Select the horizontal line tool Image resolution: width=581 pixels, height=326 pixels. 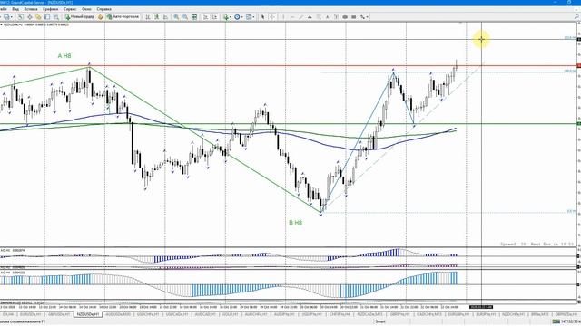(x=292, y=17)
